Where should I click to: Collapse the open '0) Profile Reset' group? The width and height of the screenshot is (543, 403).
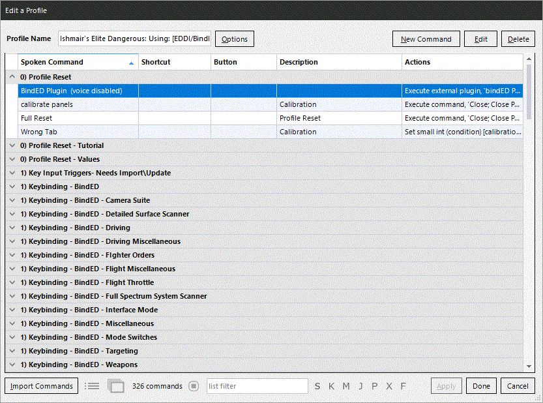pyautogui.click(x=12, y=76)
